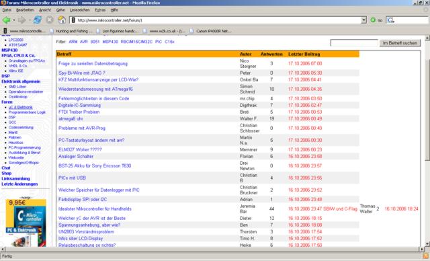Open thread 'PICs mit USB'
The image size is (430, 261).
pos(72,178)
